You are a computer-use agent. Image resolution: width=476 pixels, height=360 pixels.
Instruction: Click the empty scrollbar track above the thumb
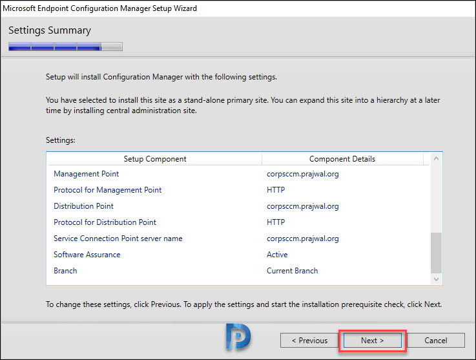(x=436, y=198)
